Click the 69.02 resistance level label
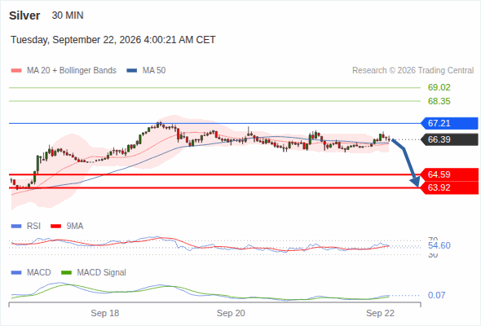The image size is (481, 326). click(x=439, y=87)
